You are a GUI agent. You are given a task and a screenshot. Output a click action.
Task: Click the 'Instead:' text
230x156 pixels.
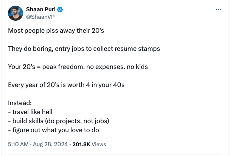pos(20,103)
